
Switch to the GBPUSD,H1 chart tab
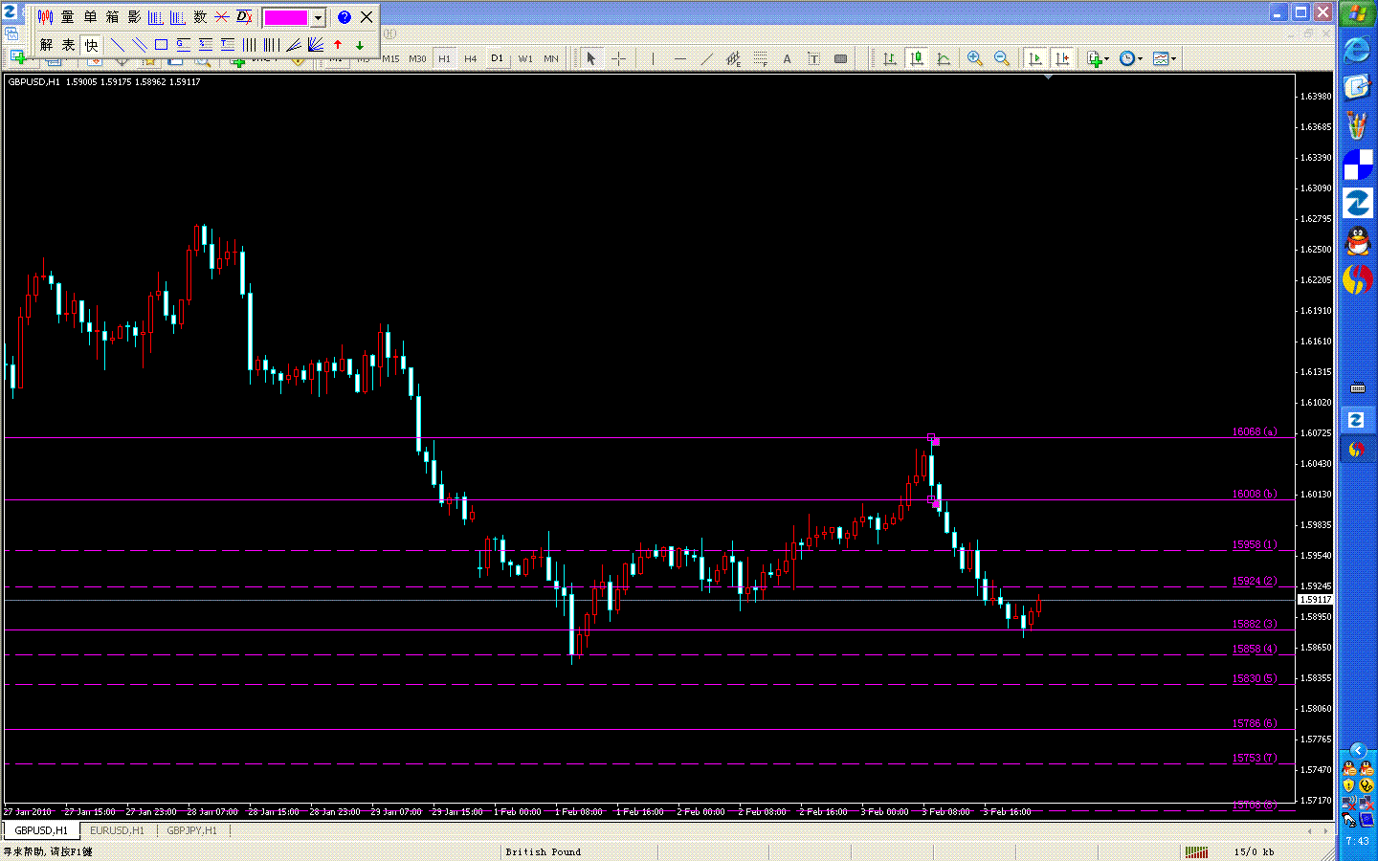click(x=41, y=830)
